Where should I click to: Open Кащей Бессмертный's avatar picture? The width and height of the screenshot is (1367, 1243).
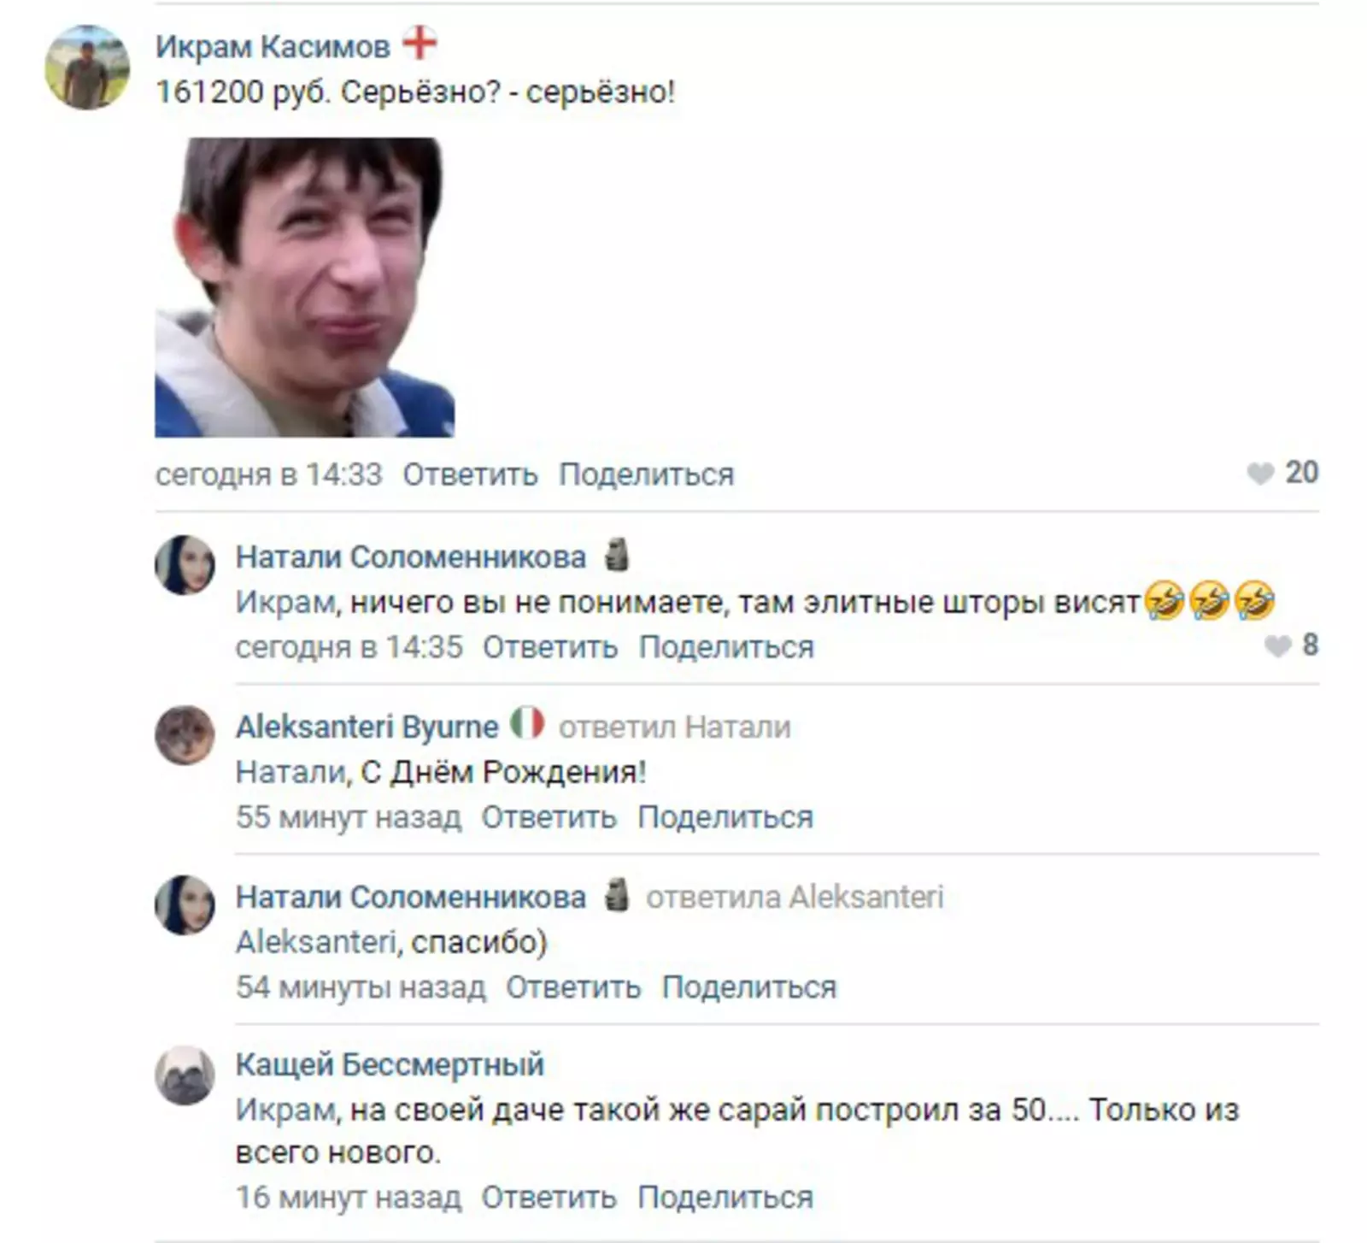point(185,1075)
